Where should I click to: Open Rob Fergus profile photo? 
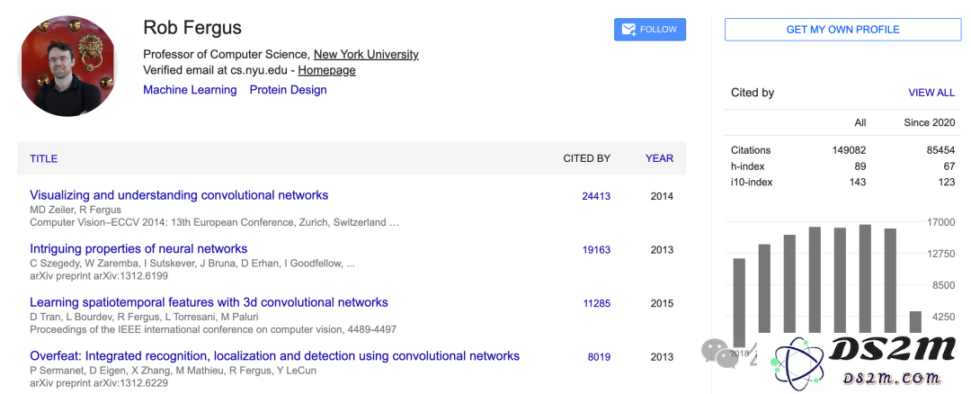[x=68, y=67]
